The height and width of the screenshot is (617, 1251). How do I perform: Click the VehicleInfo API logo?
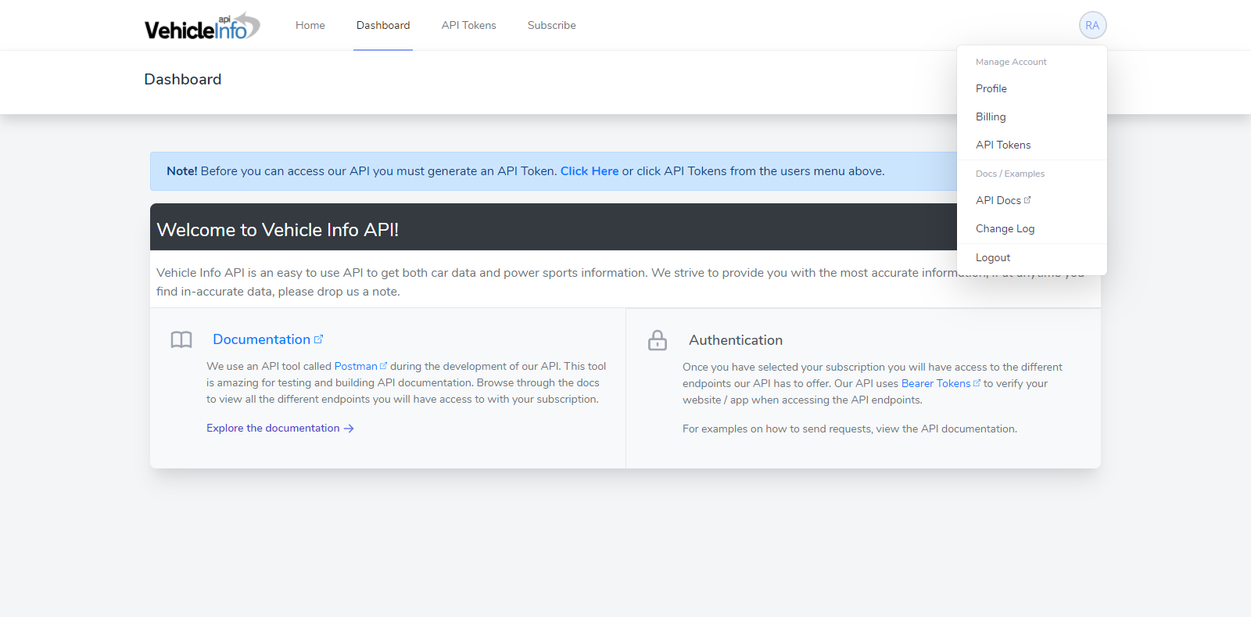203,26
